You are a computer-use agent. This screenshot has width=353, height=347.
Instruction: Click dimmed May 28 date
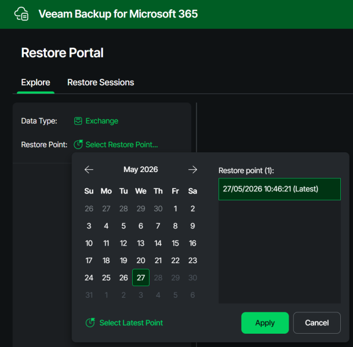158,277
